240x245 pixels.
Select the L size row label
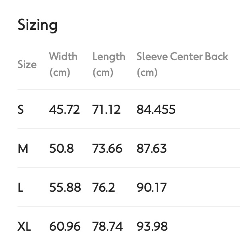coord(20,187)
